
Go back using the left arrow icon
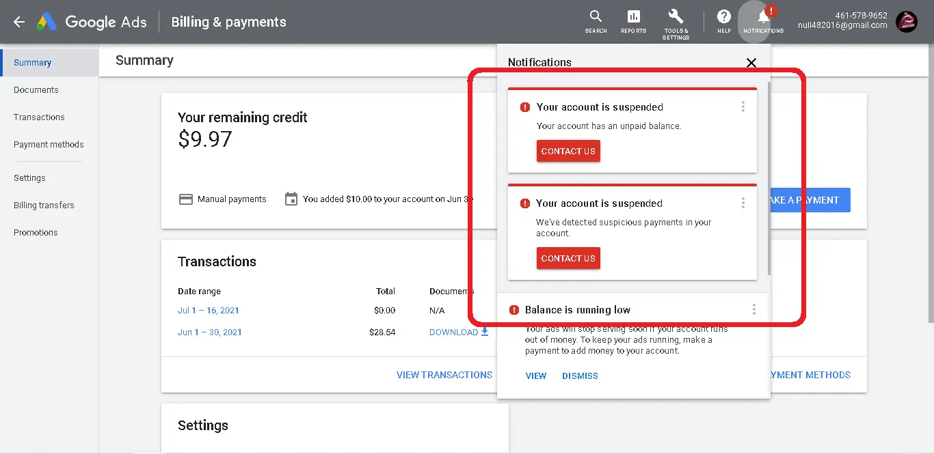coord(19,22)
